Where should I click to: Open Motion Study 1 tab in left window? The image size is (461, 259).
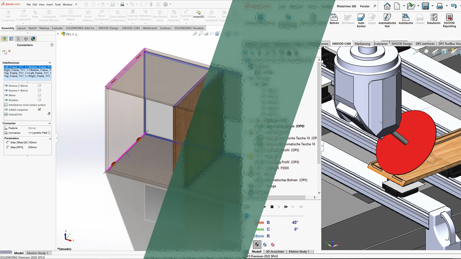click(x=37, y=253)
